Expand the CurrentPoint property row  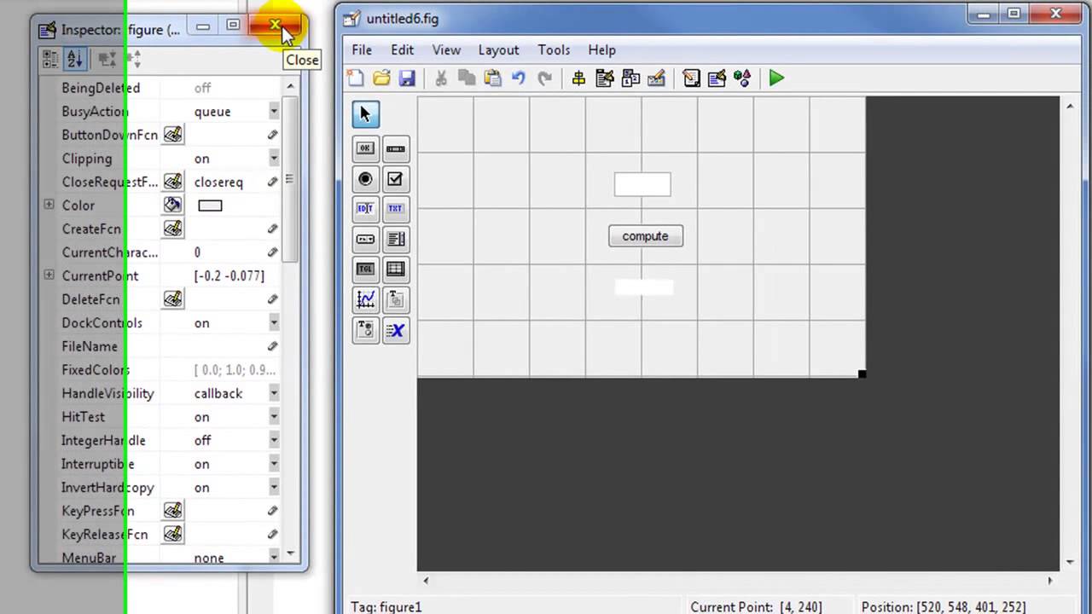pyautogui.click(x=49, y=275)
